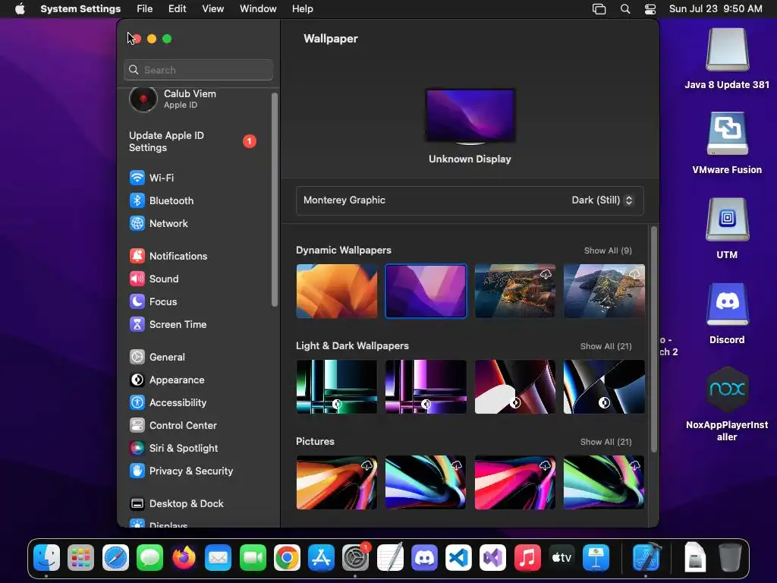This screenshot has width=777, height=583.
Task: Show all 9 Dynamic Wallpapers
Action: click(608, 251)
